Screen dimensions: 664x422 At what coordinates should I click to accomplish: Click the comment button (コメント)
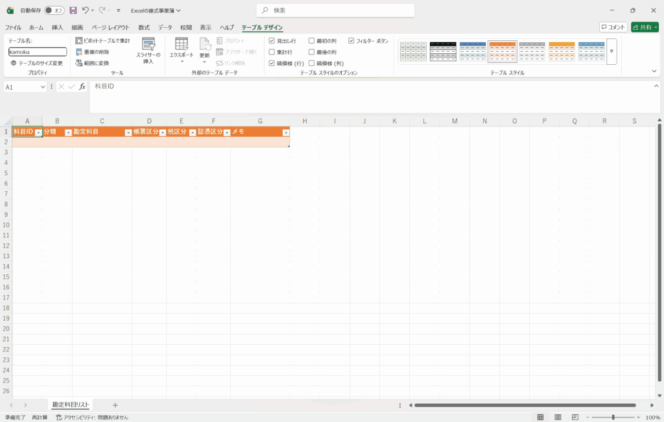613,27
